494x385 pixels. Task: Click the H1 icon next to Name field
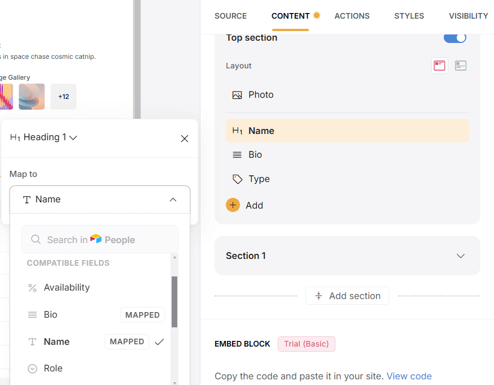(x=238, y=131)
